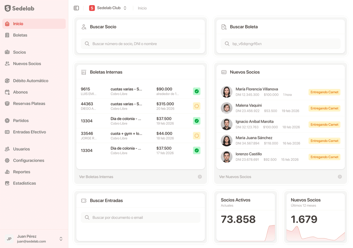The height and width of the screenshot is (248, 353).
Task: Open Configuraciones from the sidebar
Action: tap(29, 160)
